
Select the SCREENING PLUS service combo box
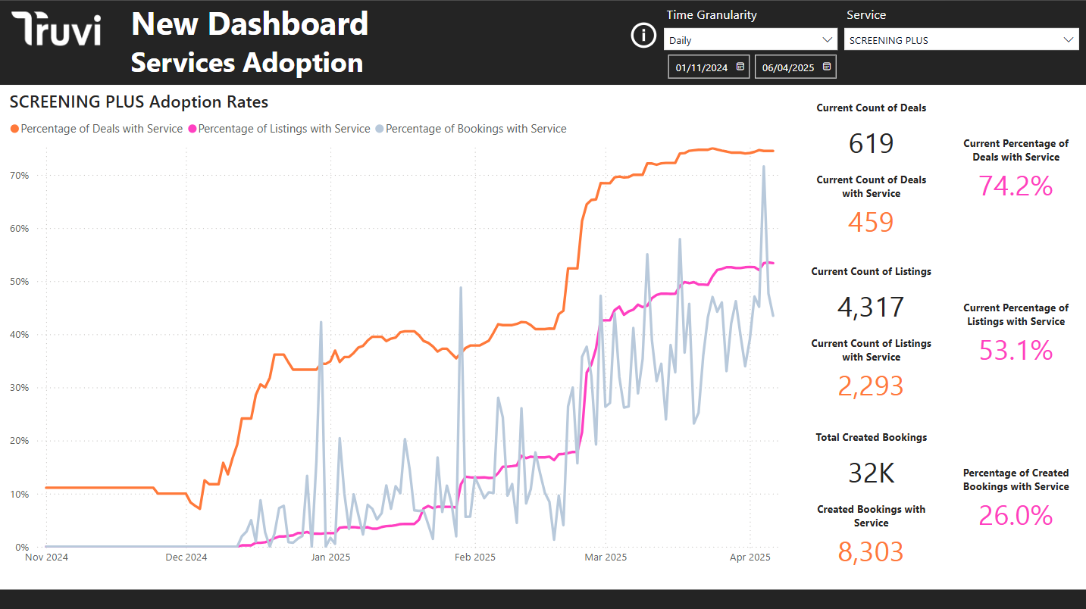(x=951, y=40)
